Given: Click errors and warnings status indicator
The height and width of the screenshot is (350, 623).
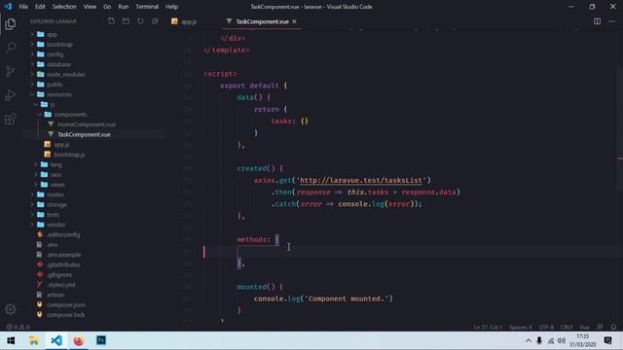Looking at the screenshot, I should click(x=18, y=327).
